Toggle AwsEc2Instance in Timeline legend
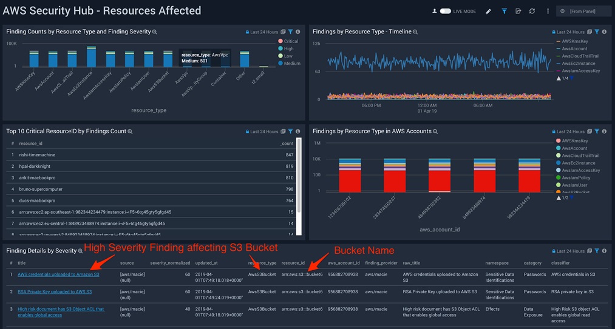This screenshot has width=615, height=329. click(x=576, y=64)
